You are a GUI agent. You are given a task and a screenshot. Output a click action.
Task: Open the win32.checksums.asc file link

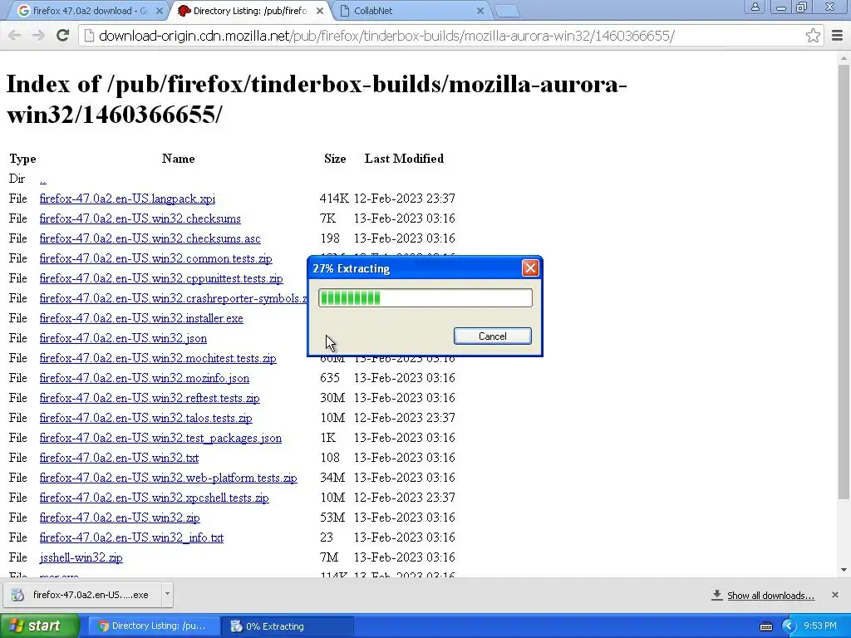(x=150, y=238)
